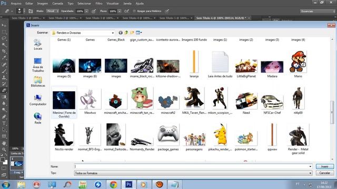Toggle Quick Mask mode below color swatches
This screenshot has height=189, width=337.
click(x=4, y=169)
